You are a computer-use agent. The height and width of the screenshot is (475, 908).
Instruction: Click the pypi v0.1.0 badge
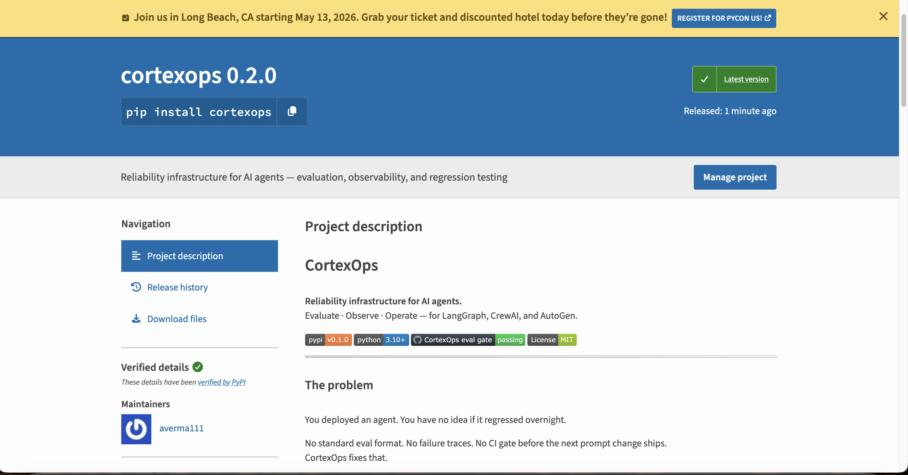[x=328, y=340]
